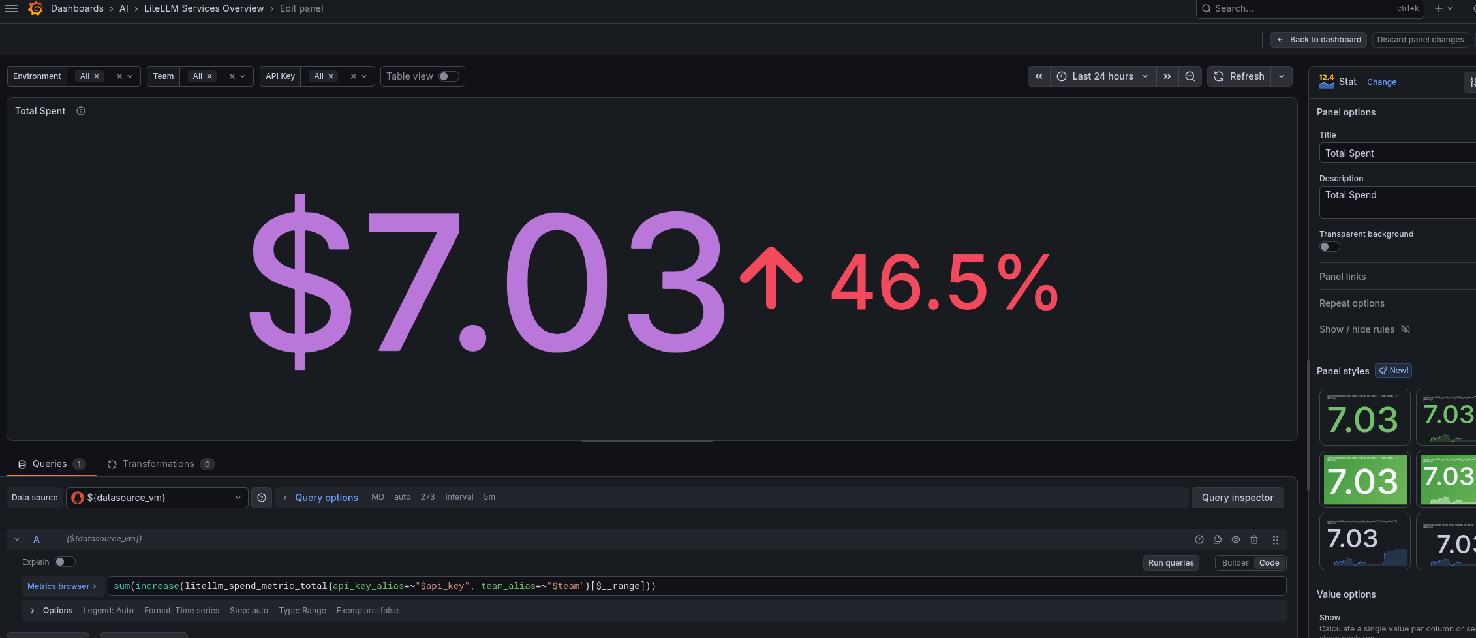
Task: Open the Metrics browser
Action: pyautogui.click(x=62, y=586)
